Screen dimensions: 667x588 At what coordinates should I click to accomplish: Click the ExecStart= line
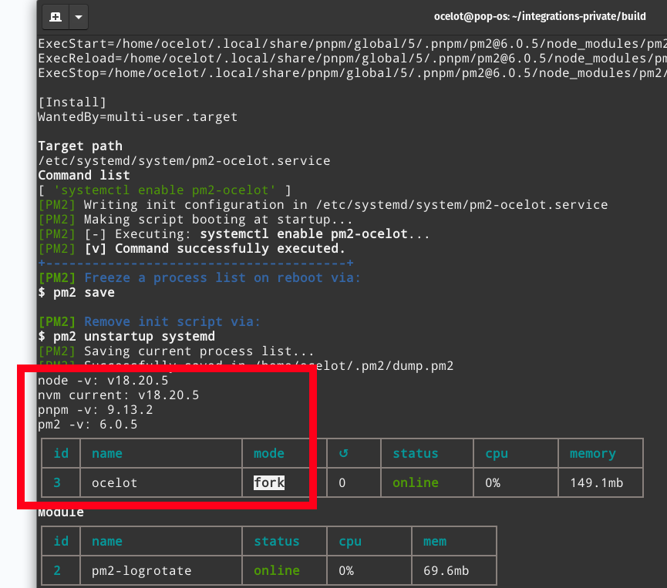pyautogui.click(x=352, y=44)
